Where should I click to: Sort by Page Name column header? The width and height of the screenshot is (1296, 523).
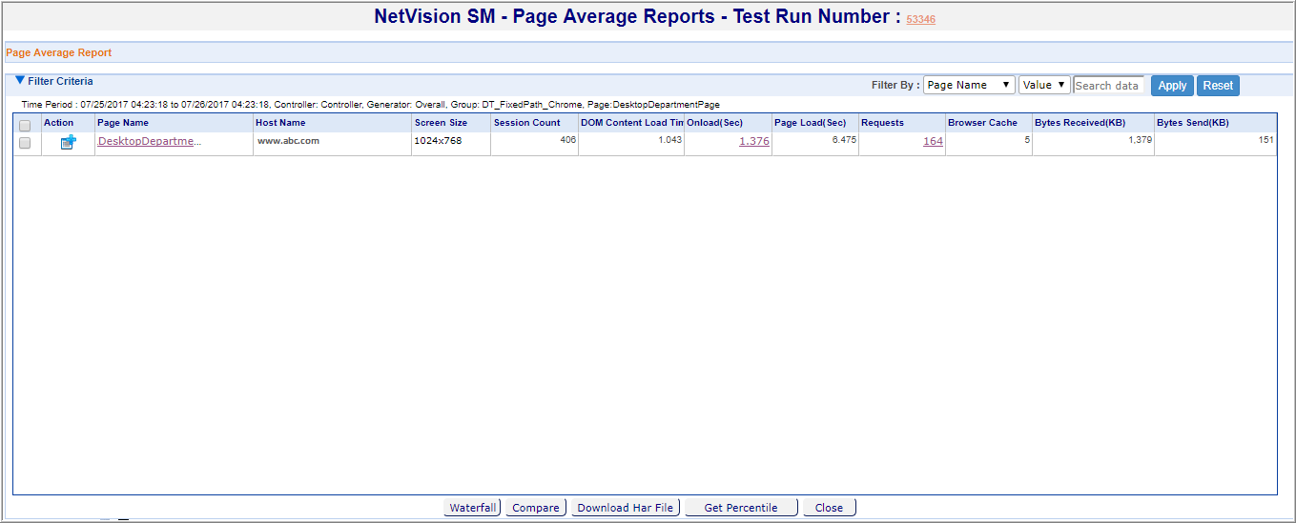tap(174, 123)
